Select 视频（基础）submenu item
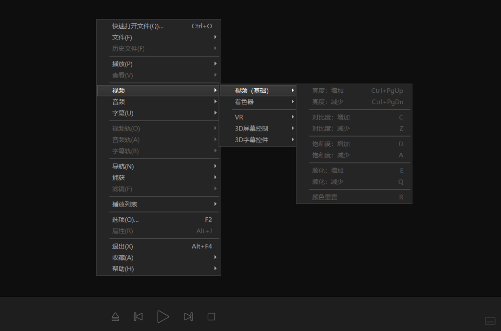Image resolution: width=501 pixels, height=331 pixels. click(x=258, y=91)
